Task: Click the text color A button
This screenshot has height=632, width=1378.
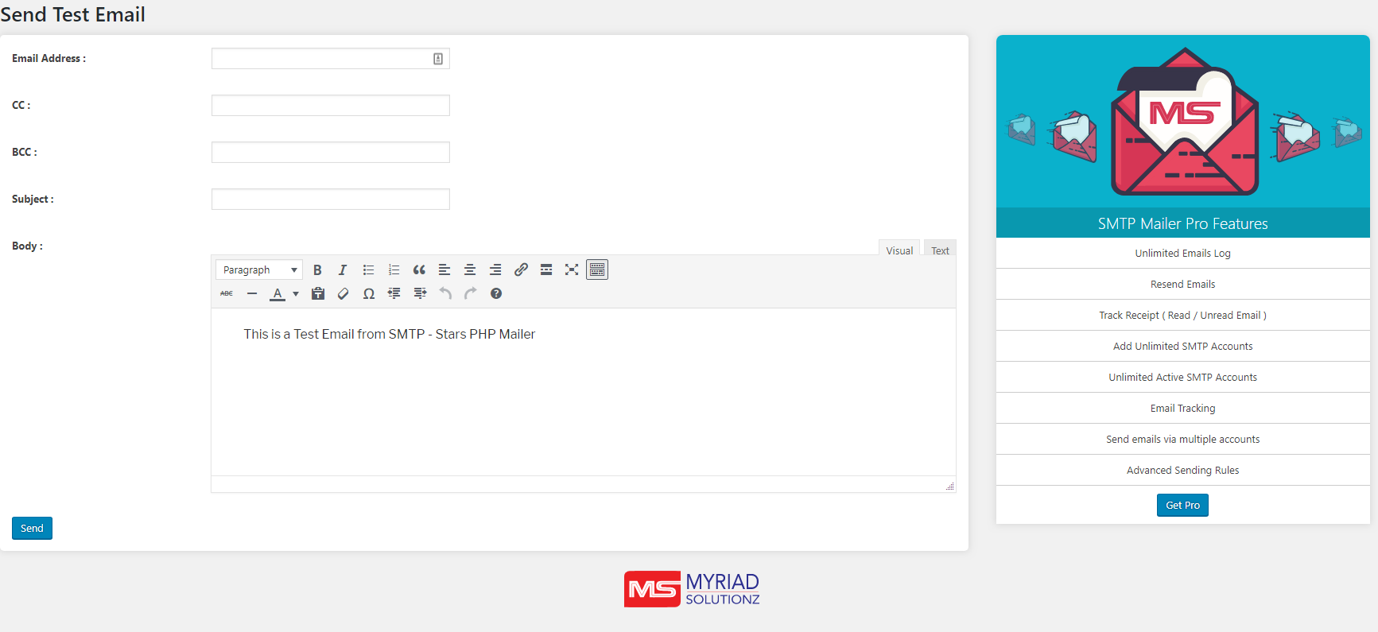Action: (x=277, y=294)
